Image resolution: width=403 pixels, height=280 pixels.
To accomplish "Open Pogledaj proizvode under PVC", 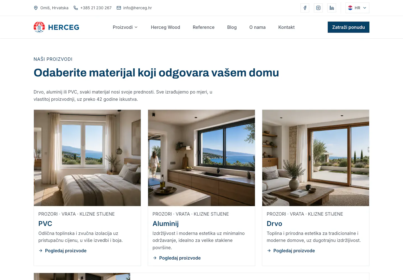I will click(66, 251).
